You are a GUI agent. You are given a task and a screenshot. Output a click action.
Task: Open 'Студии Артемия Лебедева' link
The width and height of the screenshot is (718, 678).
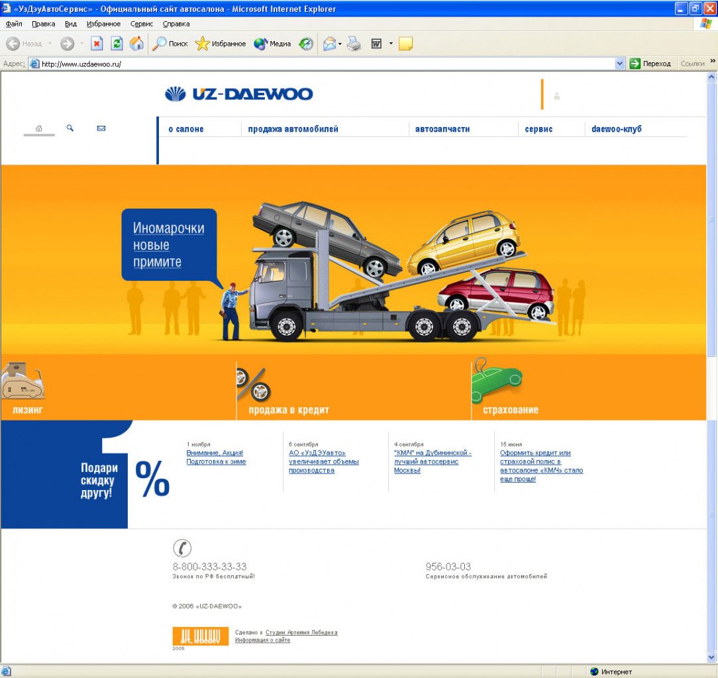pyautogui.click(x=301, y=632)
